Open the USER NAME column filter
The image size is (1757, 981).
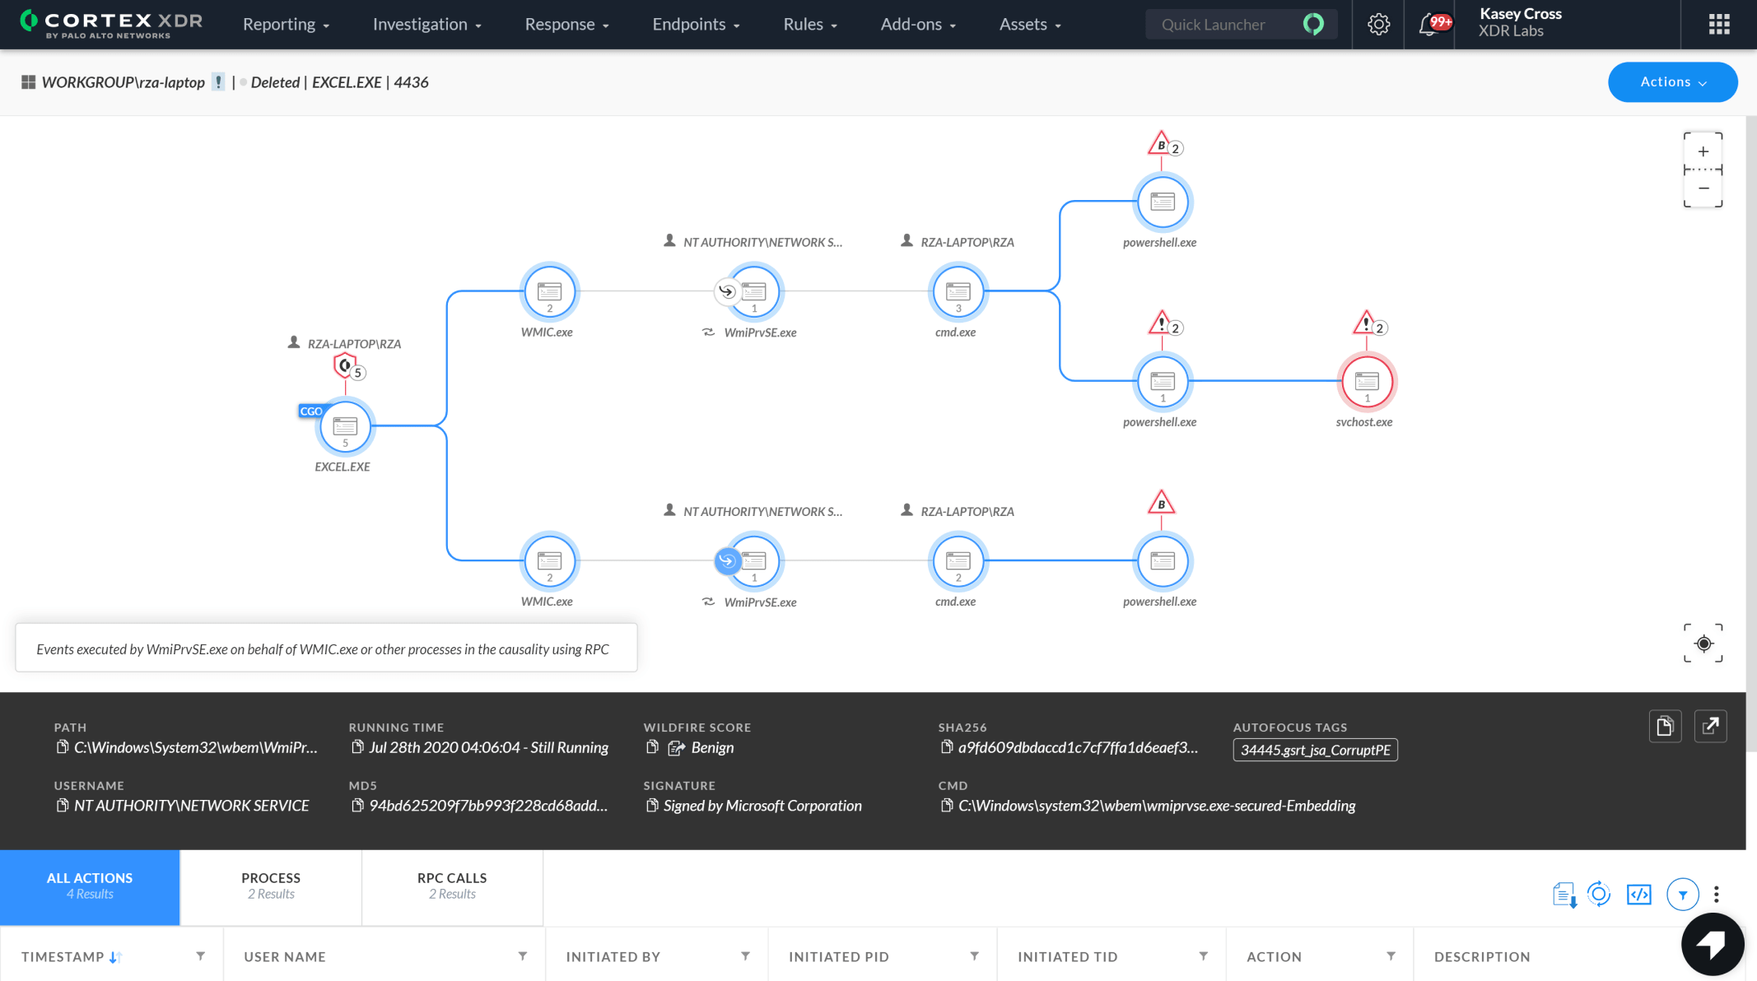(522, 956)
